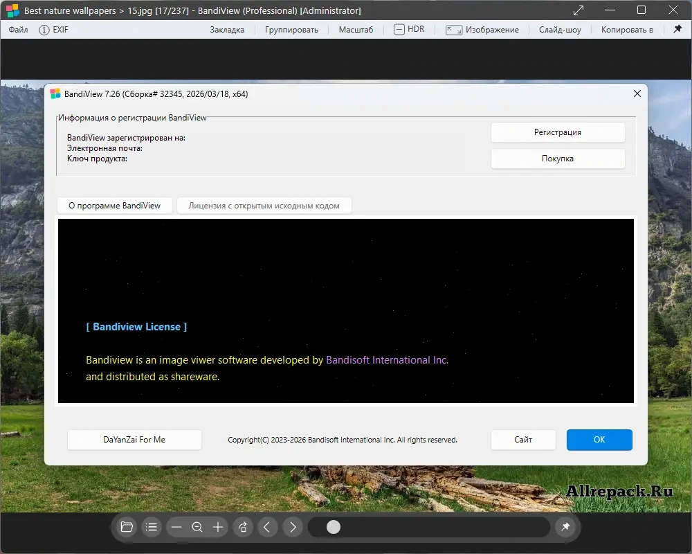Image resolution: width=692 pixels, height=554 pixels.
Task: Click the Электронная почта label
Action: 104,148
